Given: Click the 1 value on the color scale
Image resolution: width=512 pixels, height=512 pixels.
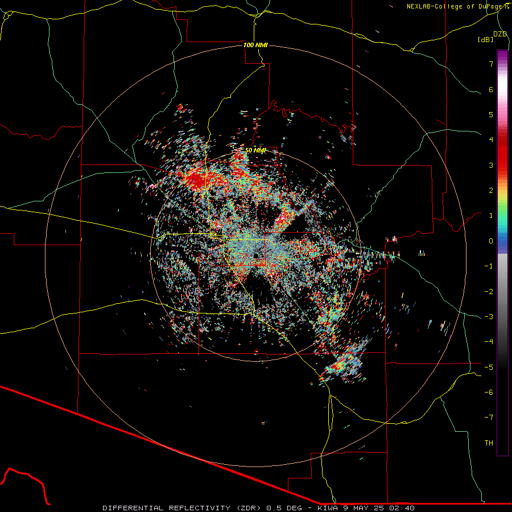Looking at the screenshot, I should 491,216.
